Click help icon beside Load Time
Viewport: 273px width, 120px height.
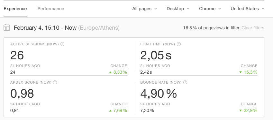[179, 44]
